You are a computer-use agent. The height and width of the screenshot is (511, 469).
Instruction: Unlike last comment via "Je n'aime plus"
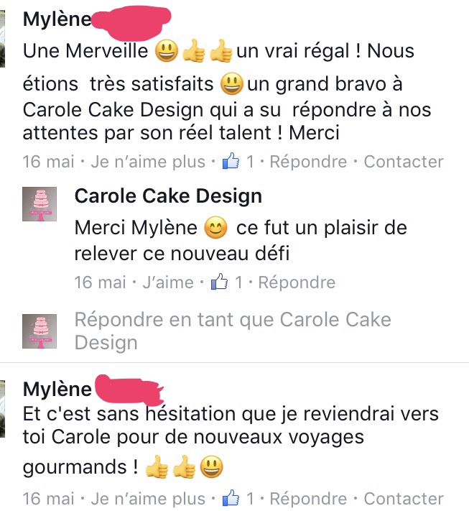point(148,499)
